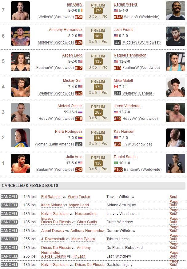
Task: Click the Brazilian flag beside Daniel Santos' record
Action: pos(116,163)
